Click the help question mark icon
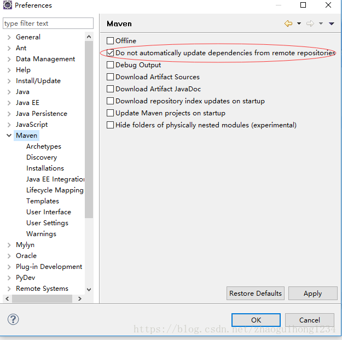The width and height of the screenshot is (342, 340). point(13,319)
